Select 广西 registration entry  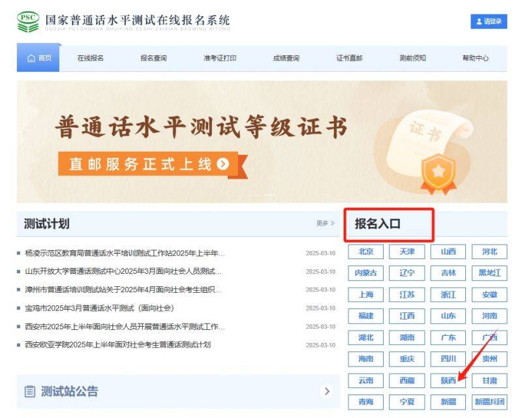(x=489, y=337)
